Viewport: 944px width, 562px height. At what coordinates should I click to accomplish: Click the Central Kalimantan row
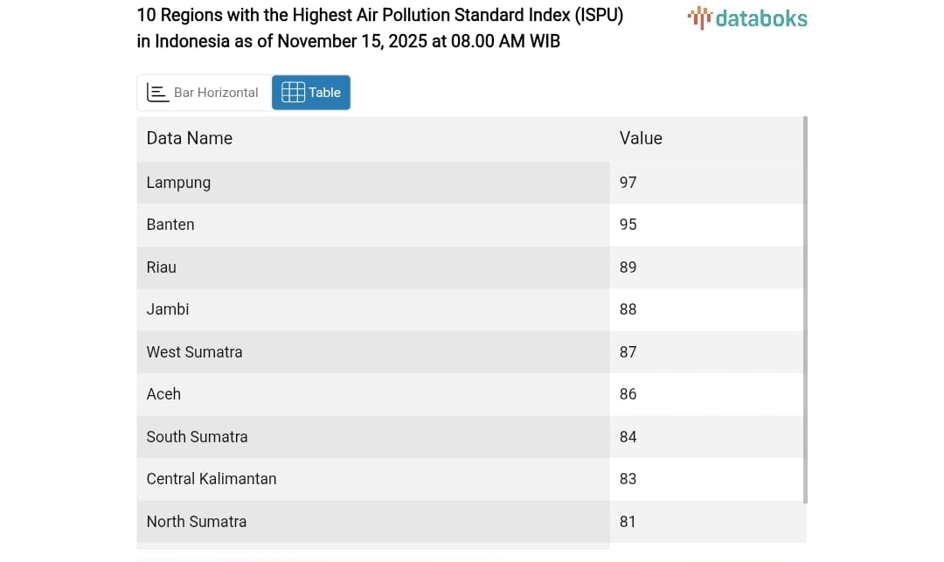click(372, 479)
